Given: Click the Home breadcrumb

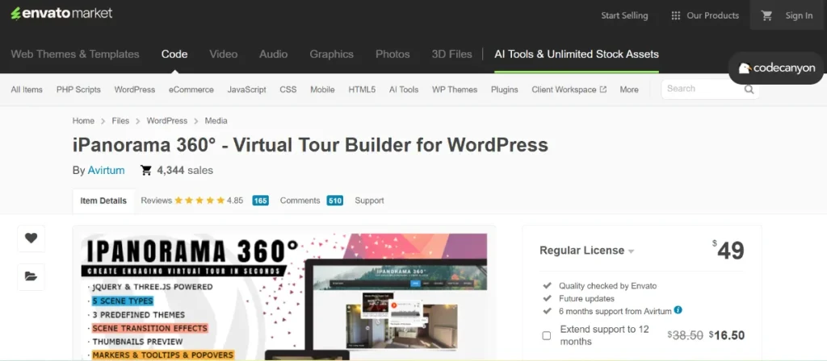Looking at the screenshot, I should [x=83, y=121].
